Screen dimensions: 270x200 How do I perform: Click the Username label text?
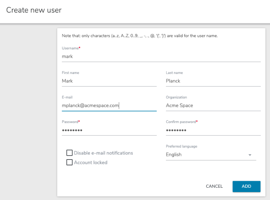70,48
